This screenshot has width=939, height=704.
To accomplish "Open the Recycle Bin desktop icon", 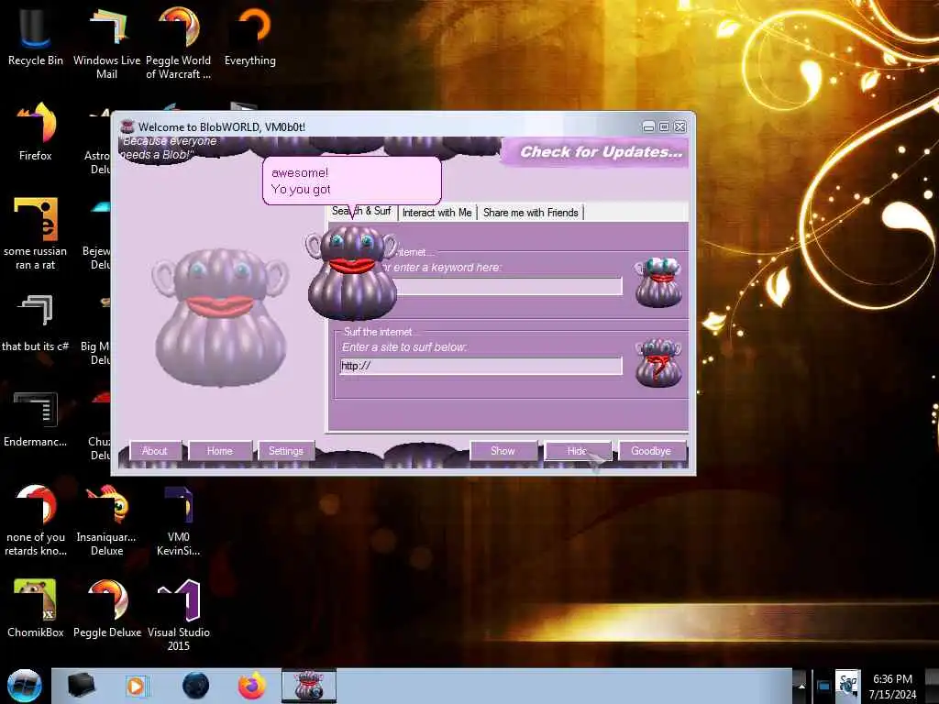I will (36, 36).
